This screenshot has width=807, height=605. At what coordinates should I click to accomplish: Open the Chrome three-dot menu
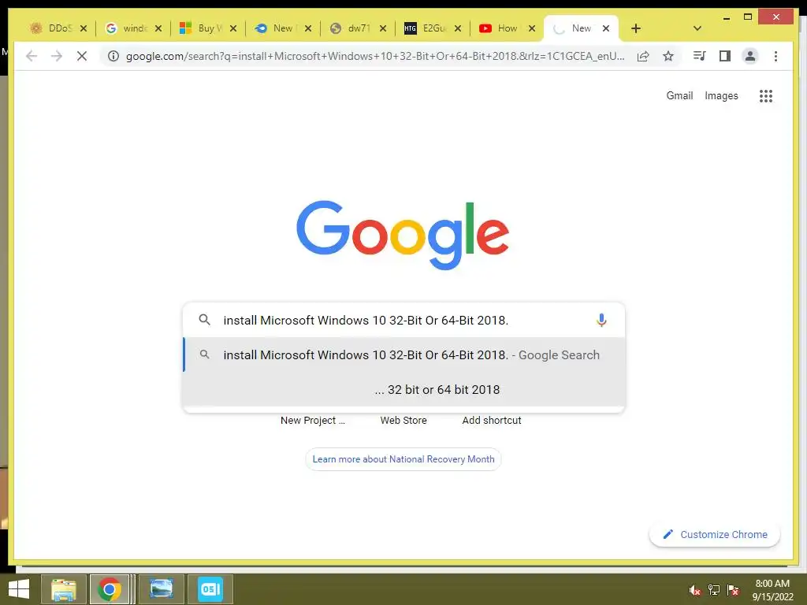pos(775,56)
